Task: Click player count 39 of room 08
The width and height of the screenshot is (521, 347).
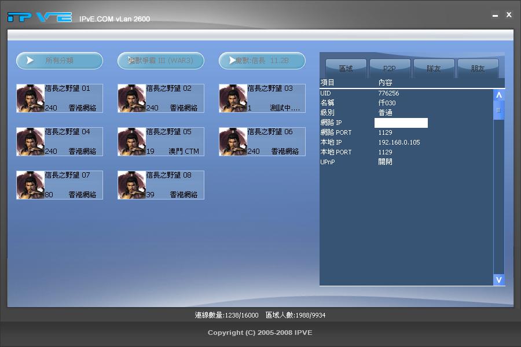Action: pos(150,194)
